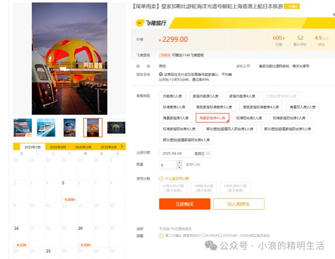Choose the 3期 installment option

click(173, 188)
